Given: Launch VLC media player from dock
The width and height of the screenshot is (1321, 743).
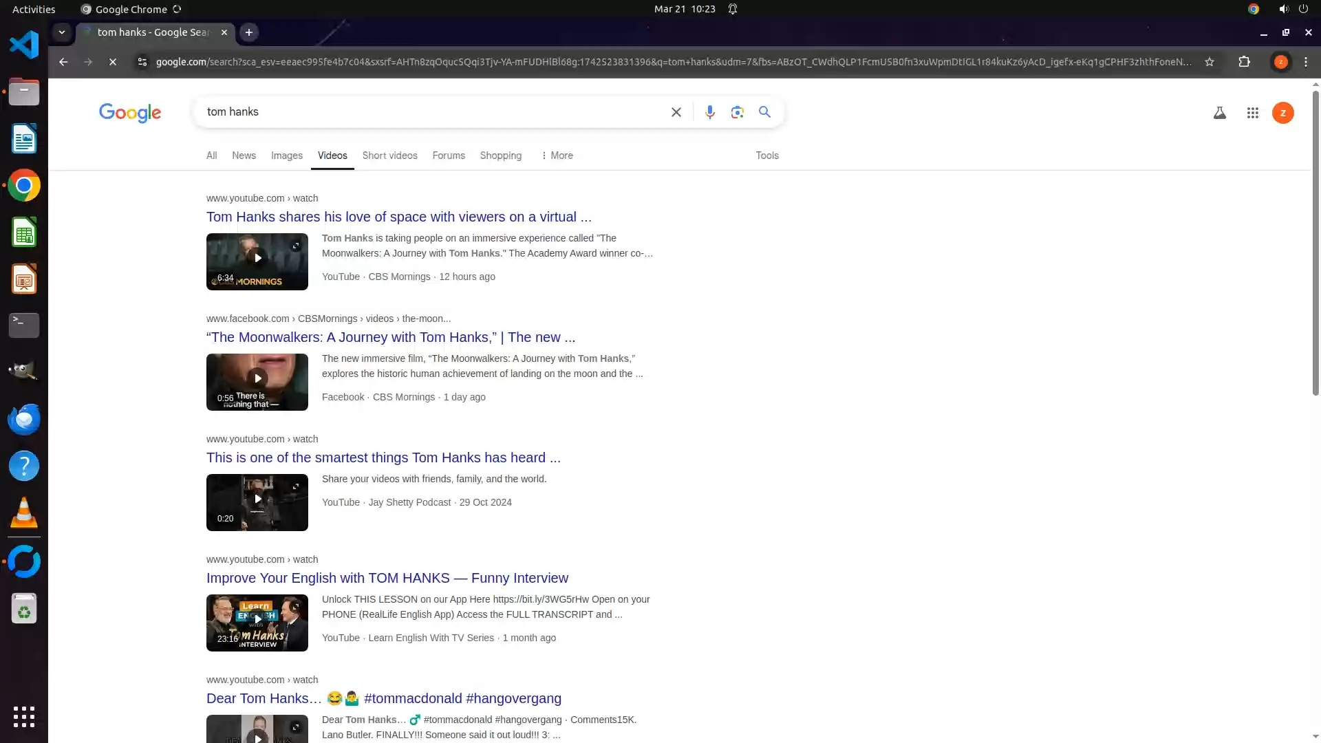Looking at the screenshot, I should click(x=24, y=513).
